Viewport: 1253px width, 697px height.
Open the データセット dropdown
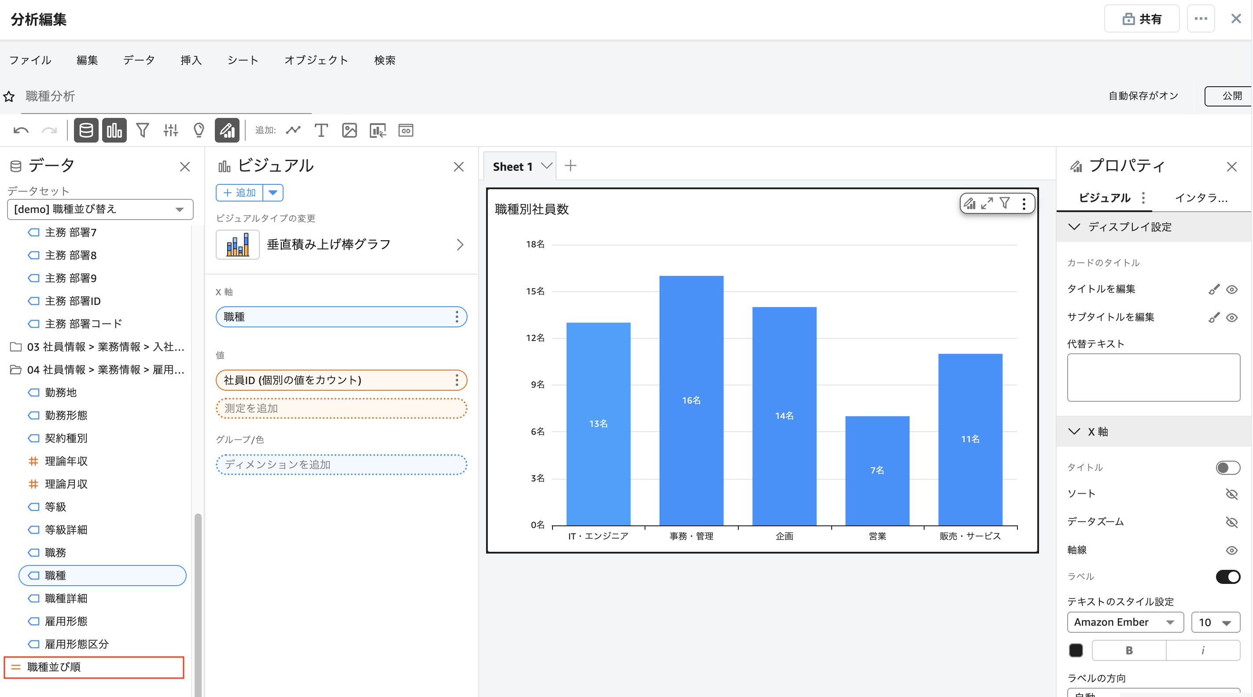[x=100, y=209]
